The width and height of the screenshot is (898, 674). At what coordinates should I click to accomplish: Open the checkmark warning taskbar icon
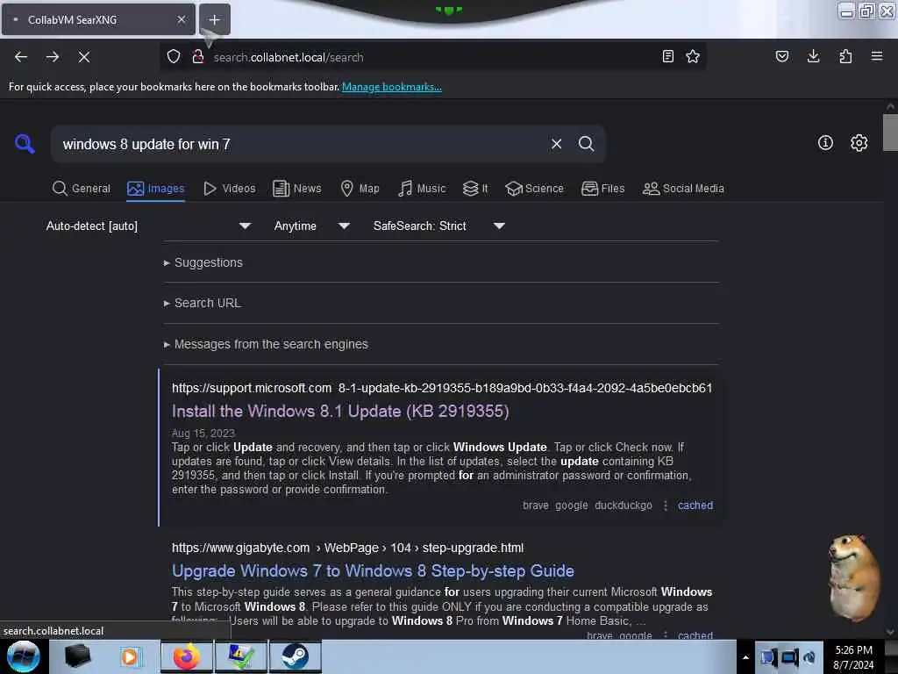tap(240, 656)
